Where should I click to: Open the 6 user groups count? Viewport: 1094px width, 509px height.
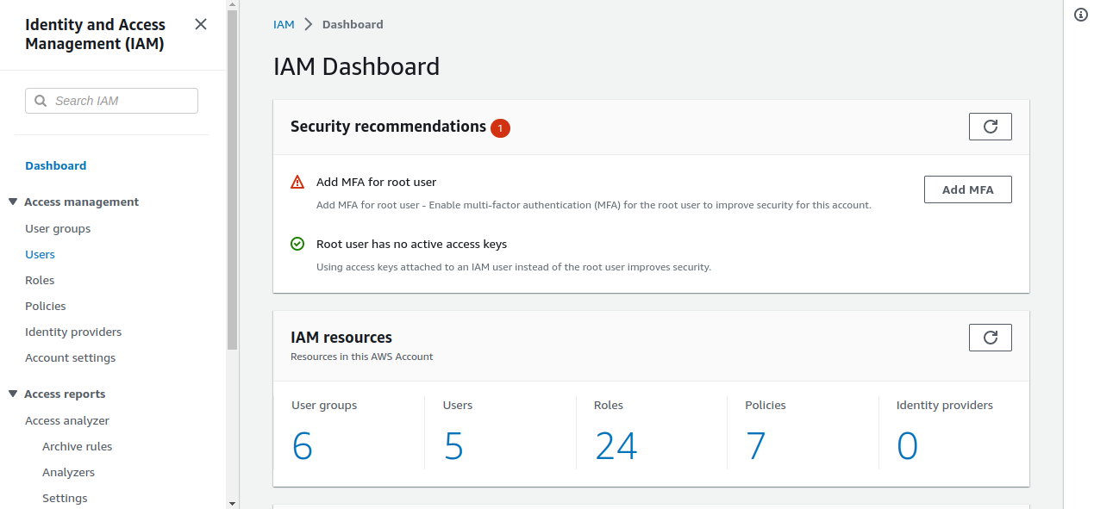pos(303,446)
